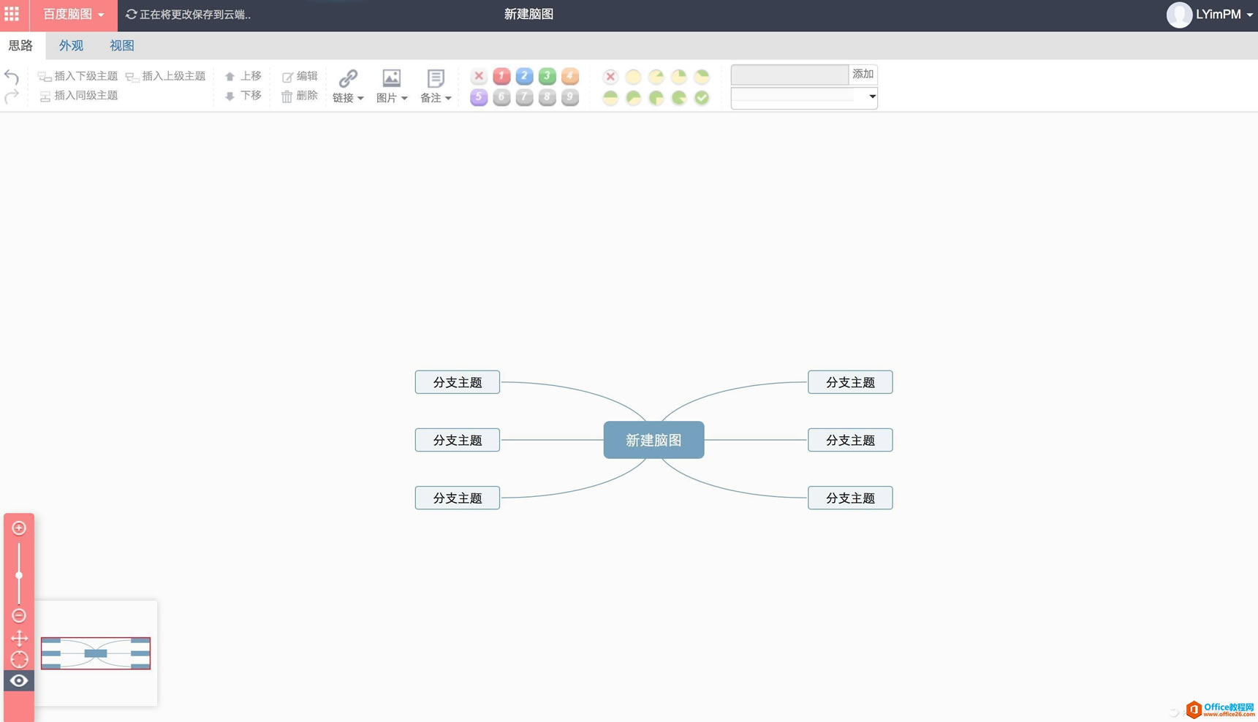Click the 添加 tag button

pyautogui.click(x=863, y=75)
